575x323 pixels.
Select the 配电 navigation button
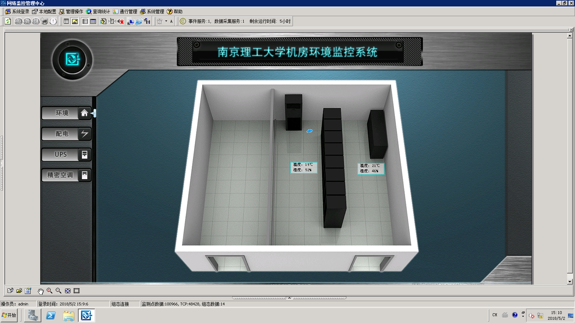[66, 134]
